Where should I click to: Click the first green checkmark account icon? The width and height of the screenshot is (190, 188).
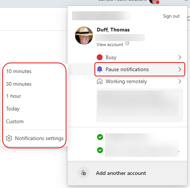pyautogui.click(x=100, y=137)
